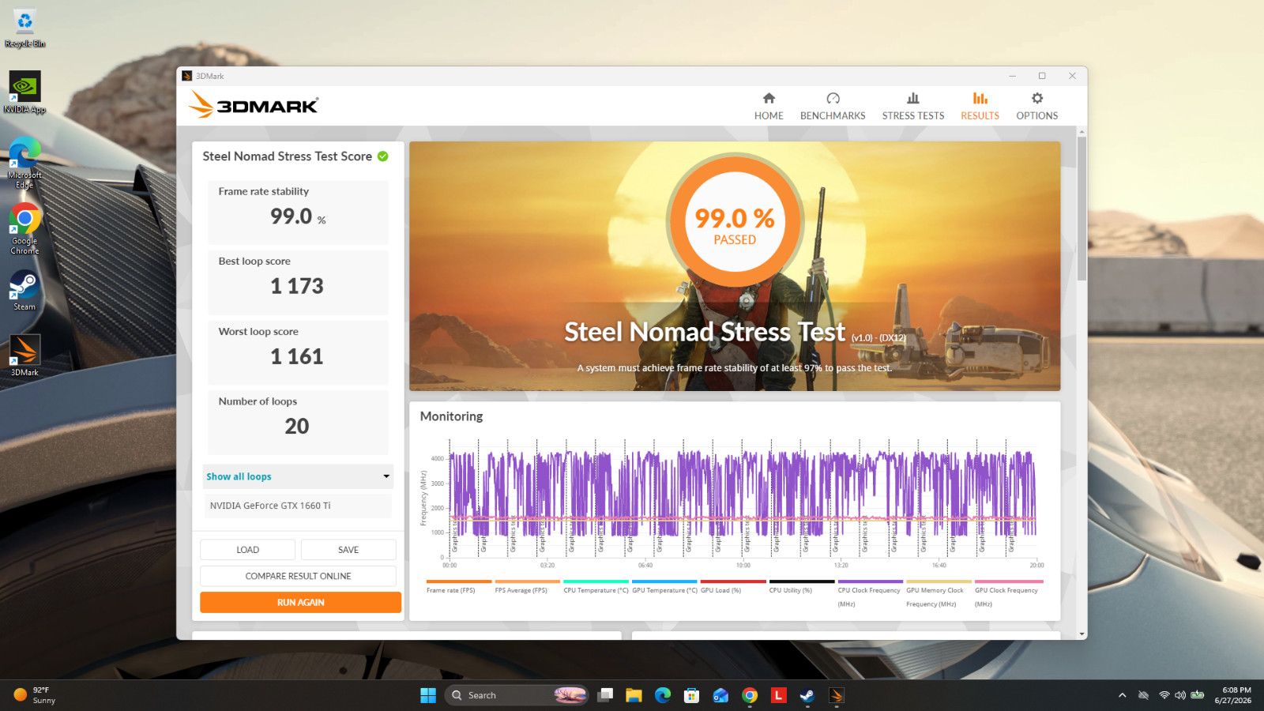Select the RESULTS tab
Viewport: 1264px width, 711px height.
[980, 106]
